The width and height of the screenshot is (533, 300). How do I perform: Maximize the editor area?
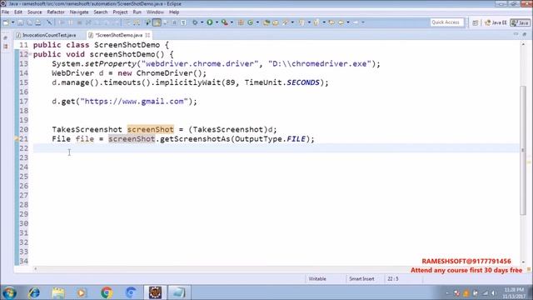tap(525, 34)
